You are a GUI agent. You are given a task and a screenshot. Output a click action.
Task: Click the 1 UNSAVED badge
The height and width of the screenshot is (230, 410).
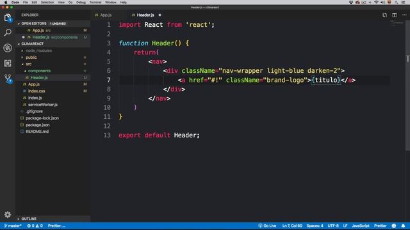pyautogui.click(x=58, y=24)
